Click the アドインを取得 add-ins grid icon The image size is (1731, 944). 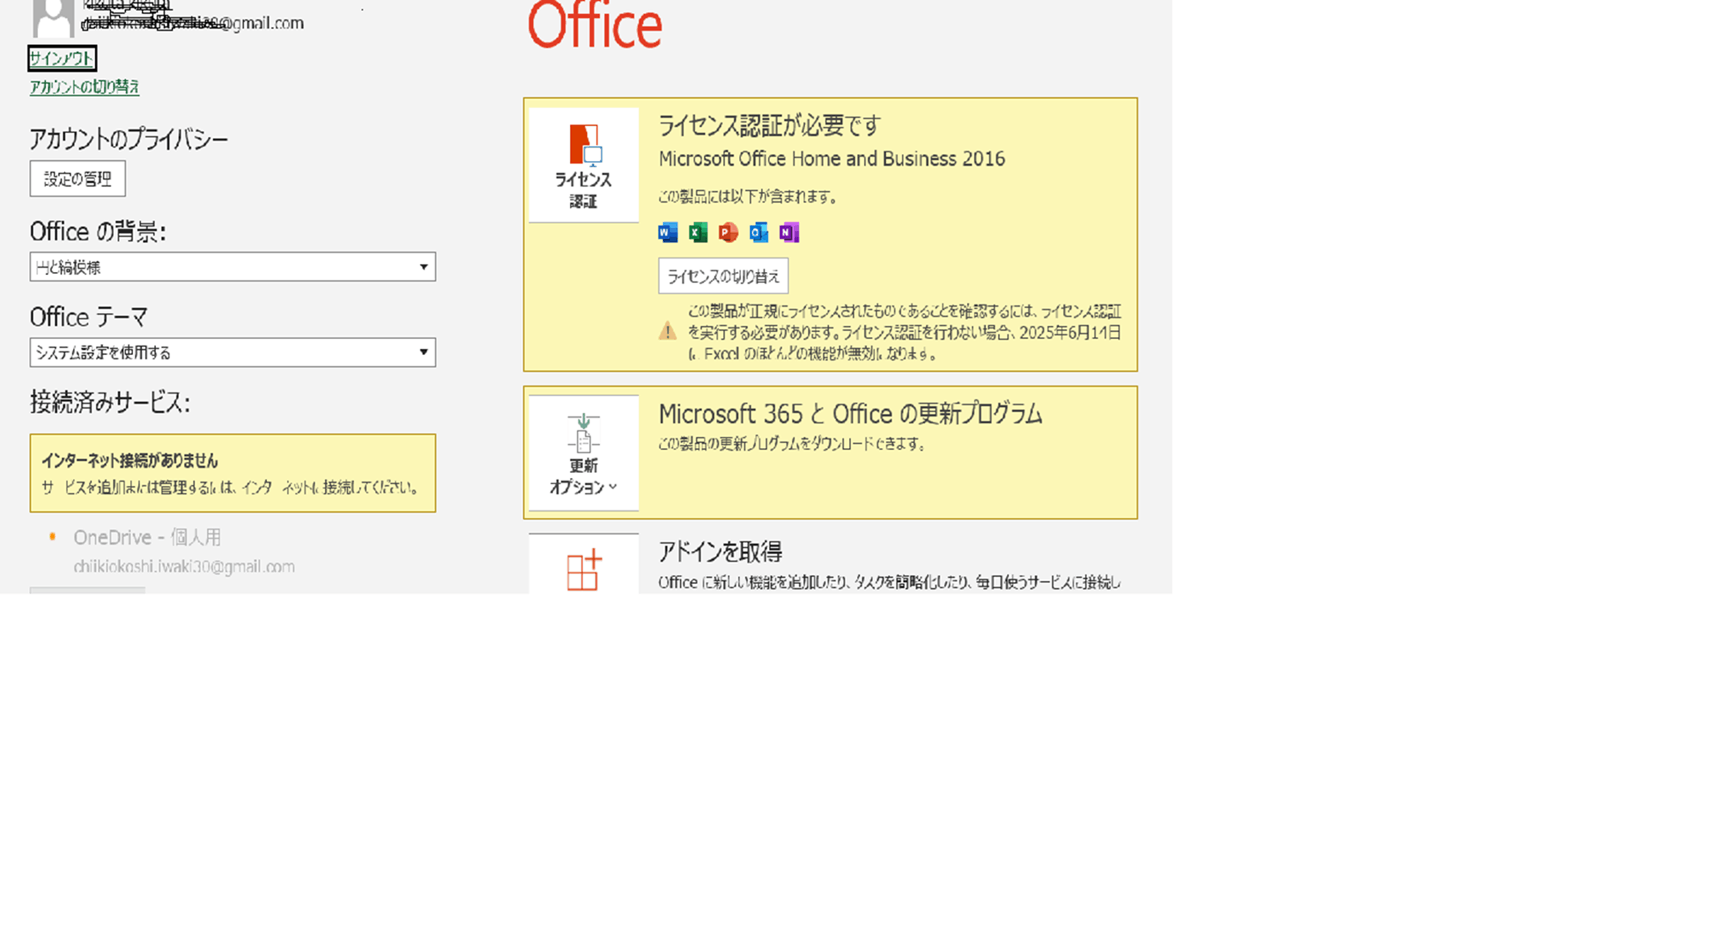[x=583, y=570]
